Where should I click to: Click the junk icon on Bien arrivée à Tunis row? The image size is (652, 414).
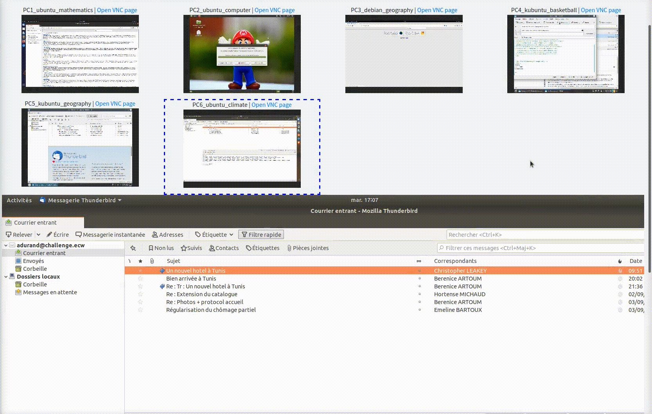click(x=620, y=279)
